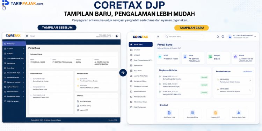Click notification bell icon in new view
262x131 pixels.
pos(218,37)
